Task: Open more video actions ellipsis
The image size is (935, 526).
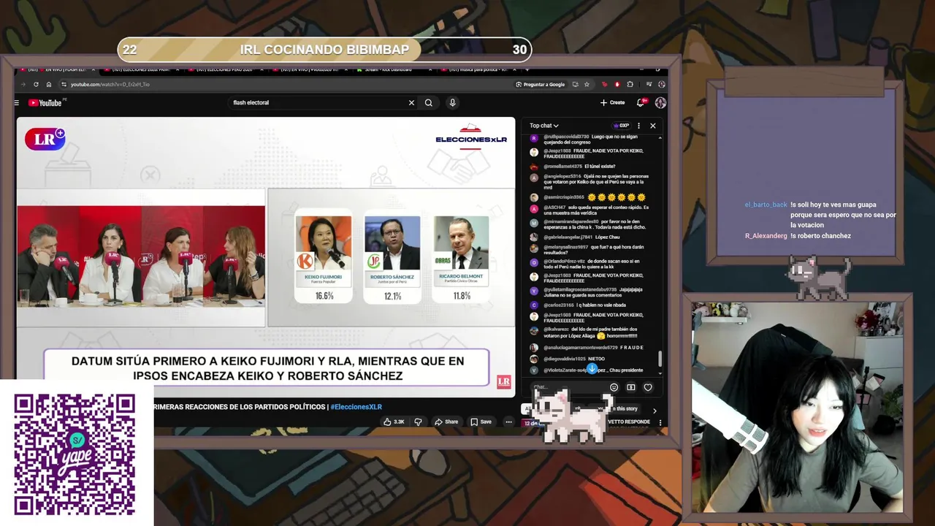Action: [508, 422]
